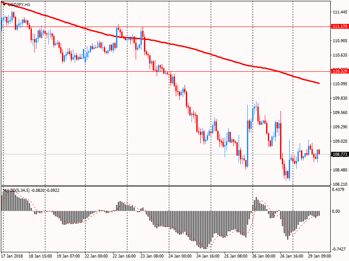Click time axis label 24 Jan 00:00
Viewport: 349px width, 261px height.
pos(180,256)
